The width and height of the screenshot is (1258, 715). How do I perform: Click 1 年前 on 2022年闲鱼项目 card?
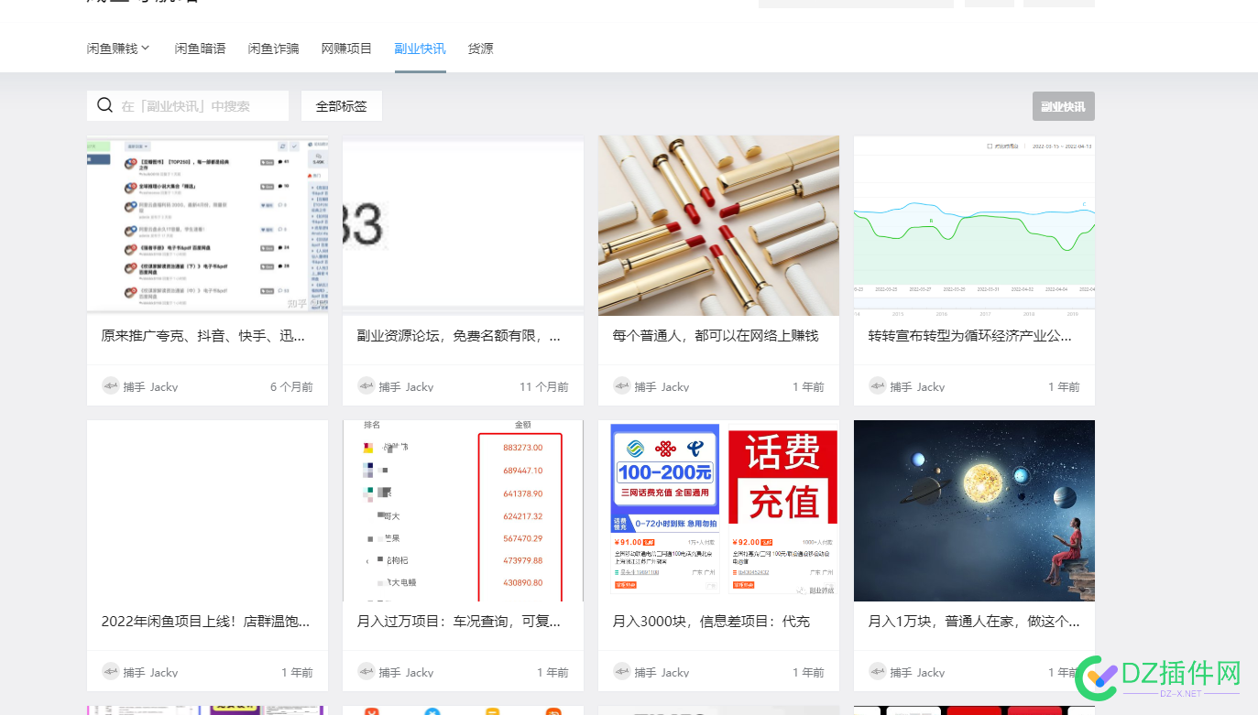click(297, 673)
